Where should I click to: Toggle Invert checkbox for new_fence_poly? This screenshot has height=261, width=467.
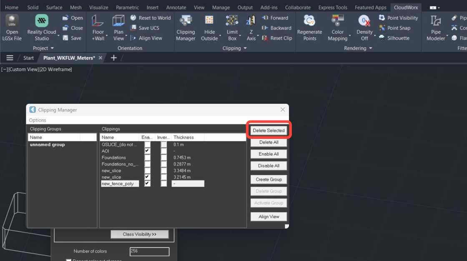click(x=164, y=183)
